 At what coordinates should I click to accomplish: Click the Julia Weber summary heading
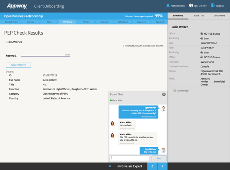click(x=180, y=27)
